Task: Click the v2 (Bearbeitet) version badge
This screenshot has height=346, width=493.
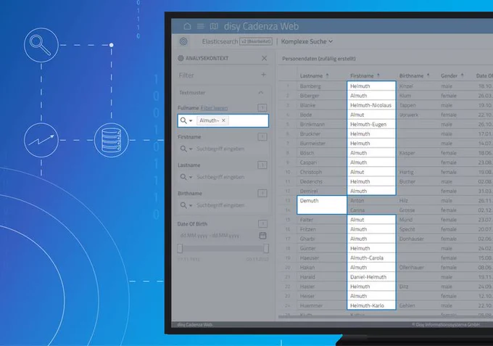Action: (256, 41)
